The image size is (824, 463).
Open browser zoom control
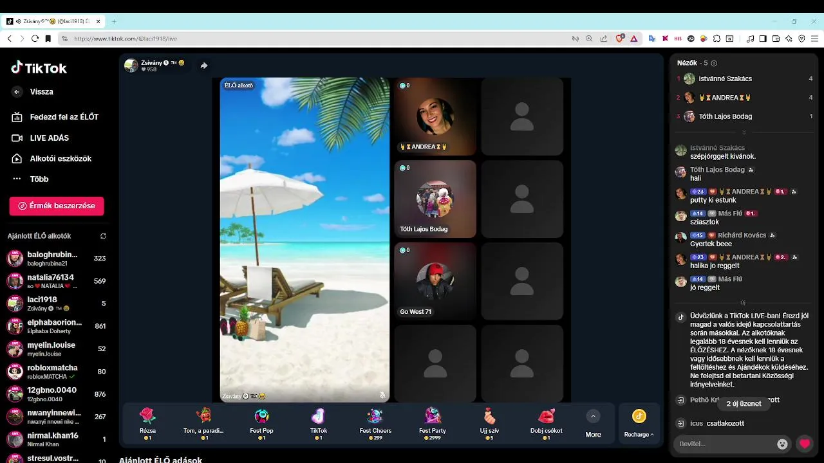point(589,39)
